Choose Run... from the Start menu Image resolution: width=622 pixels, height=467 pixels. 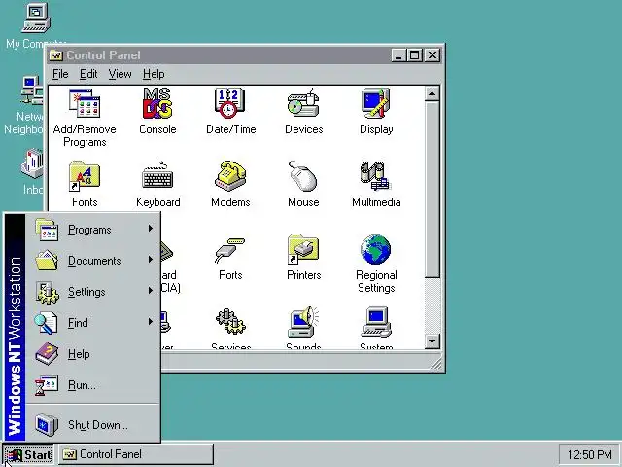tap(93, 385)
